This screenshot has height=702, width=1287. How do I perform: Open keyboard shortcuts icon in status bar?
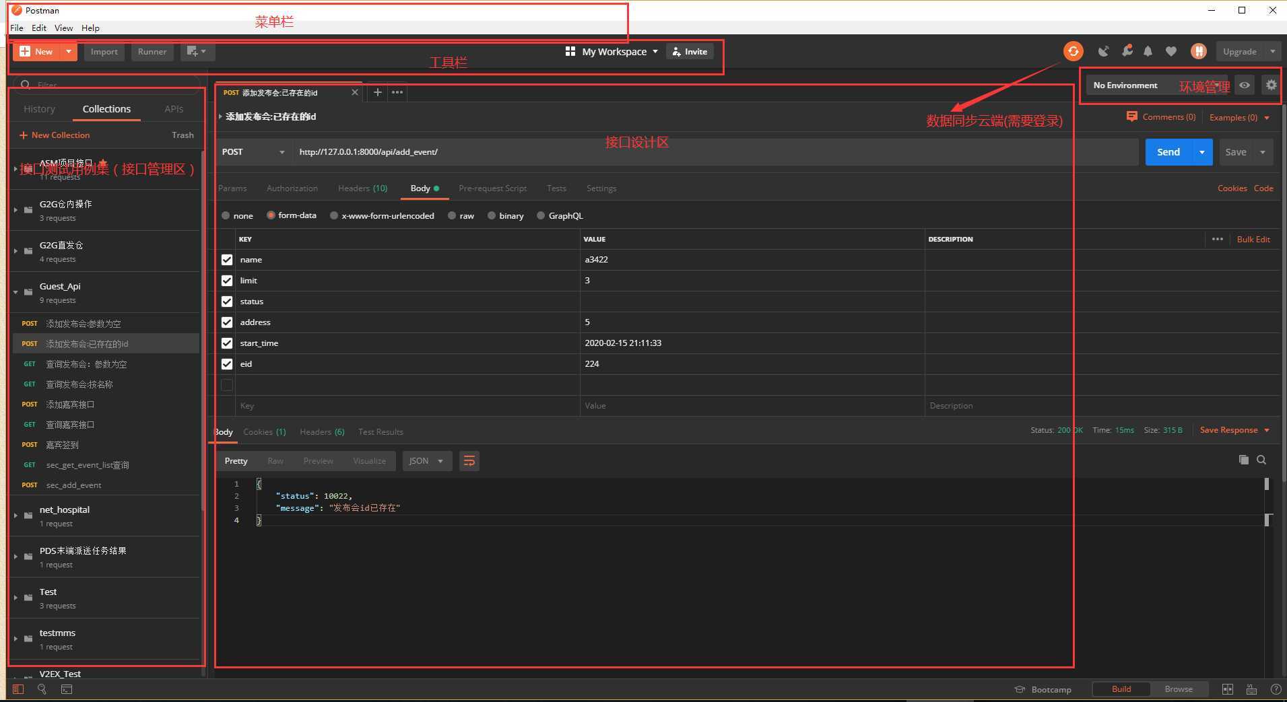(x=1251, y=689)
